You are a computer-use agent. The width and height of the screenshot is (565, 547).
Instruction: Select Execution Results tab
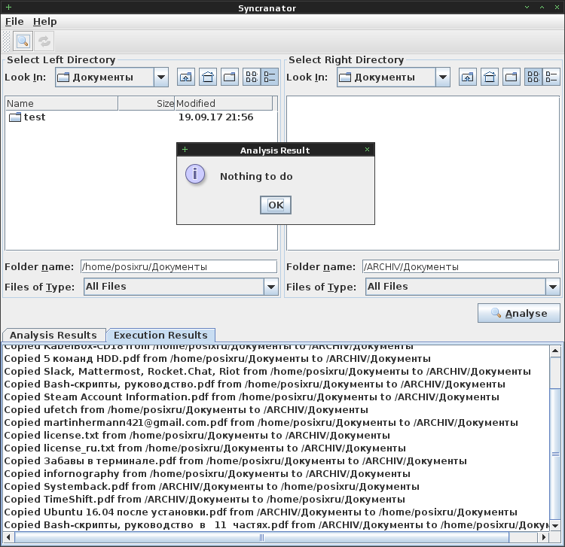pyautogui.click(x=160, y=335)
